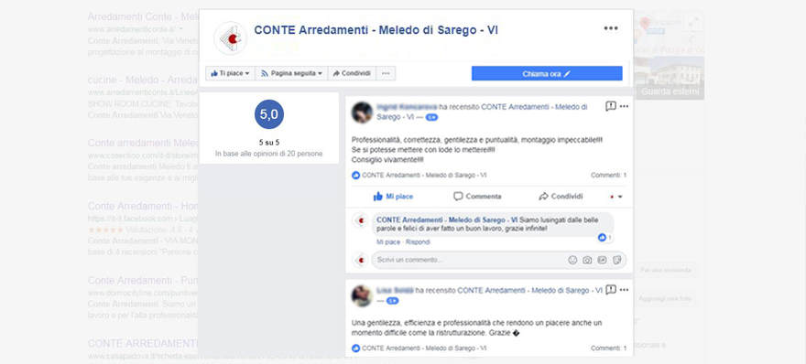Click Commenta under the first review
Image resolution: width=806 pixels, height=364 pixels.
(477, 196)
